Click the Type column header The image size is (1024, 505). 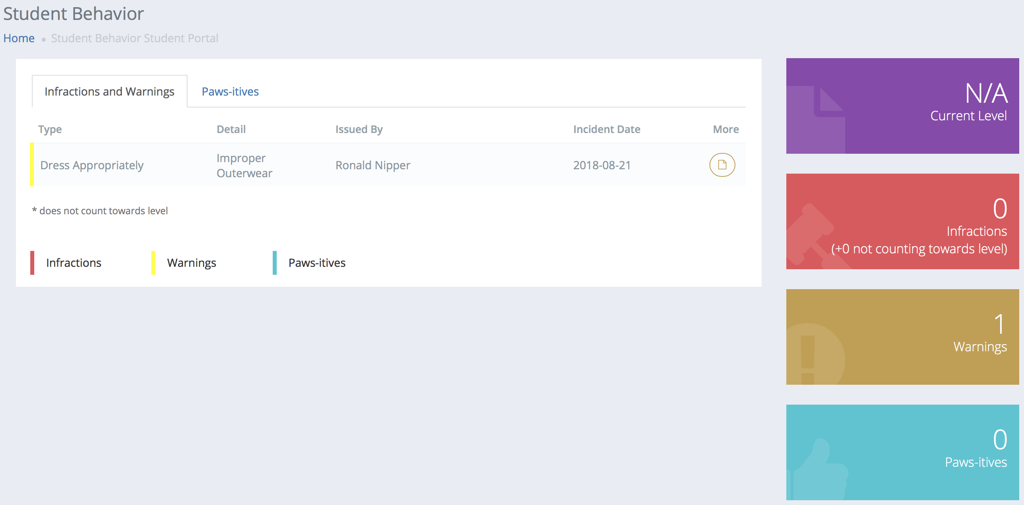(x=50, y=129)
